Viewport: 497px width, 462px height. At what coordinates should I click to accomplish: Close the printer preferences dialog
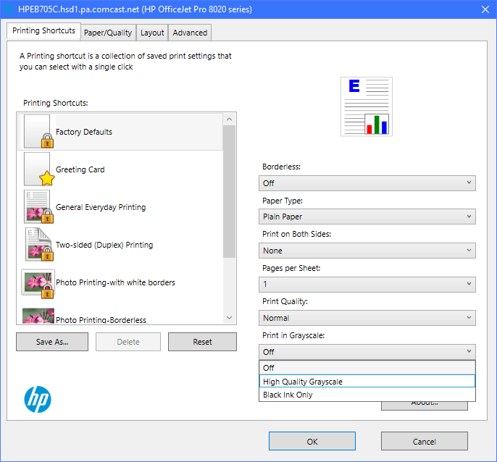click(x=485, y=9)
